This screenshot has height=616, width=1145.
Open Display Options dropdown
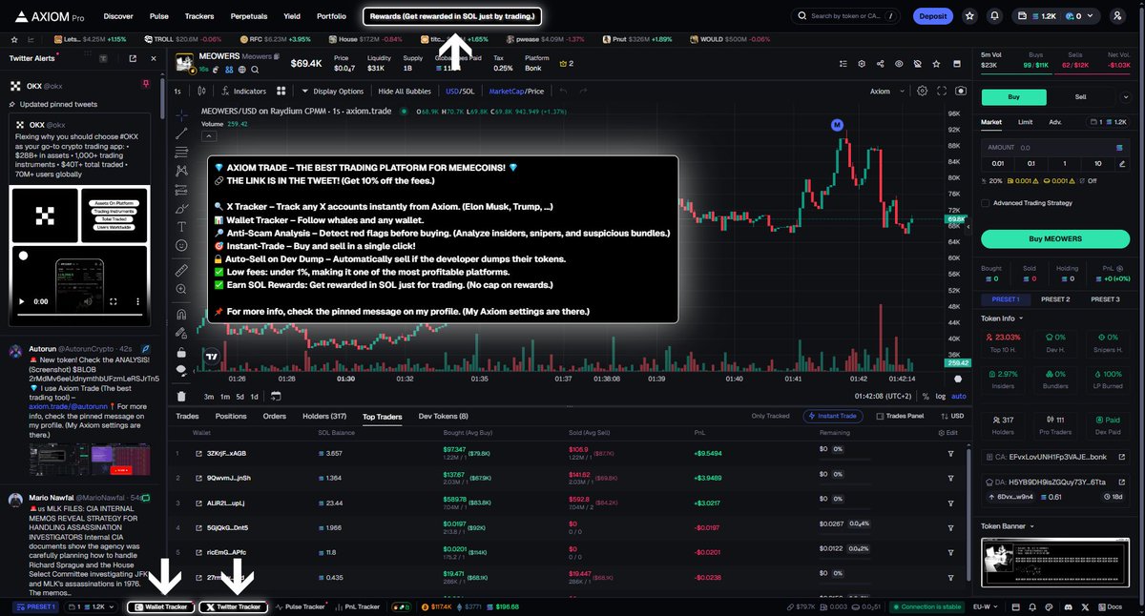333,92
